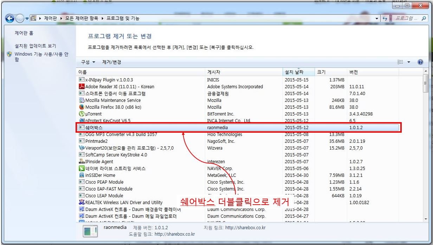Expand the view options dropdown arrow
The width and height of the screenshot is (433, 245).
pyautogui.click(x=409, y=62)
